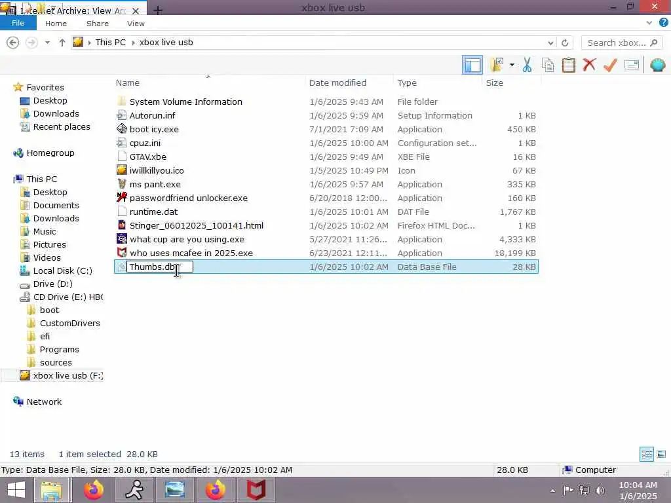
Task: Open the Windows Start button
Action: tap(16, 490)
